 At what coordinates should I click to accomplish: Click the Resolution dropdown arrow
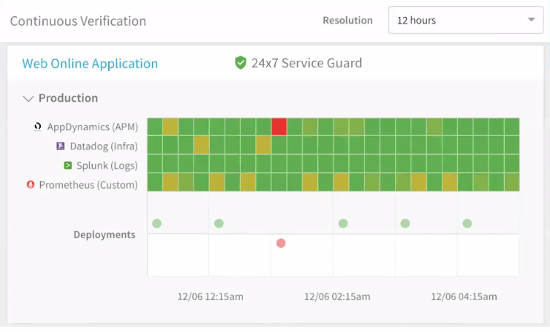pos(531,19)
